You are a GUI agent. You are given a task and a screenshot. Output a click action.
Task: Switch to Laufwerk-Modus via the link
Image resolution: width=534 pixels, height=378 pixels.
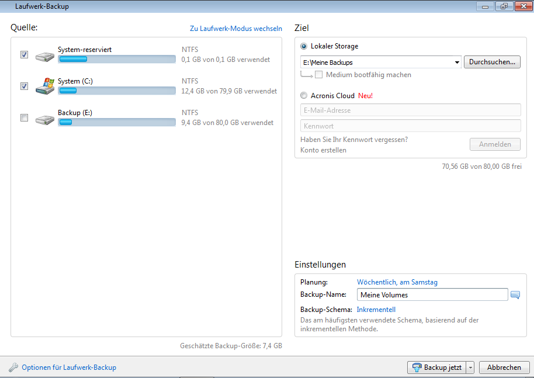coord(235,29)
